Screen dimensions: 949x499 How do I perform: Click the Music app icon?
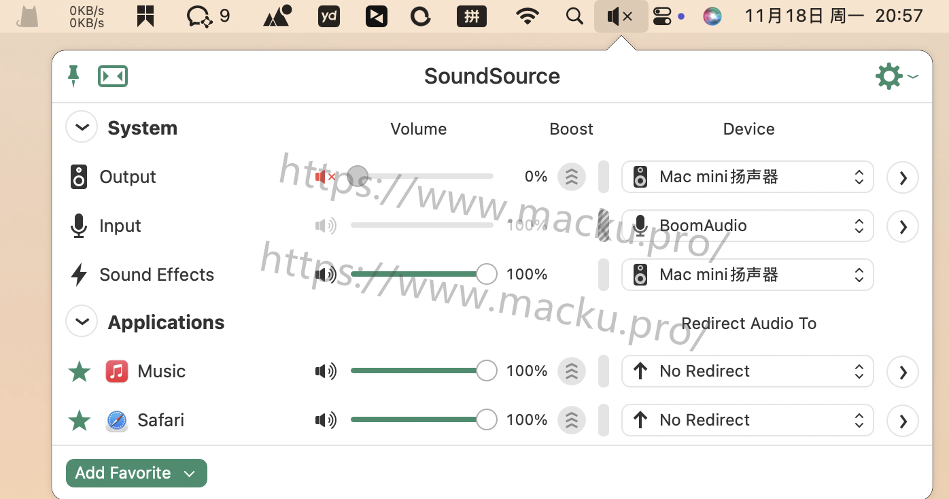coord(117,371)
